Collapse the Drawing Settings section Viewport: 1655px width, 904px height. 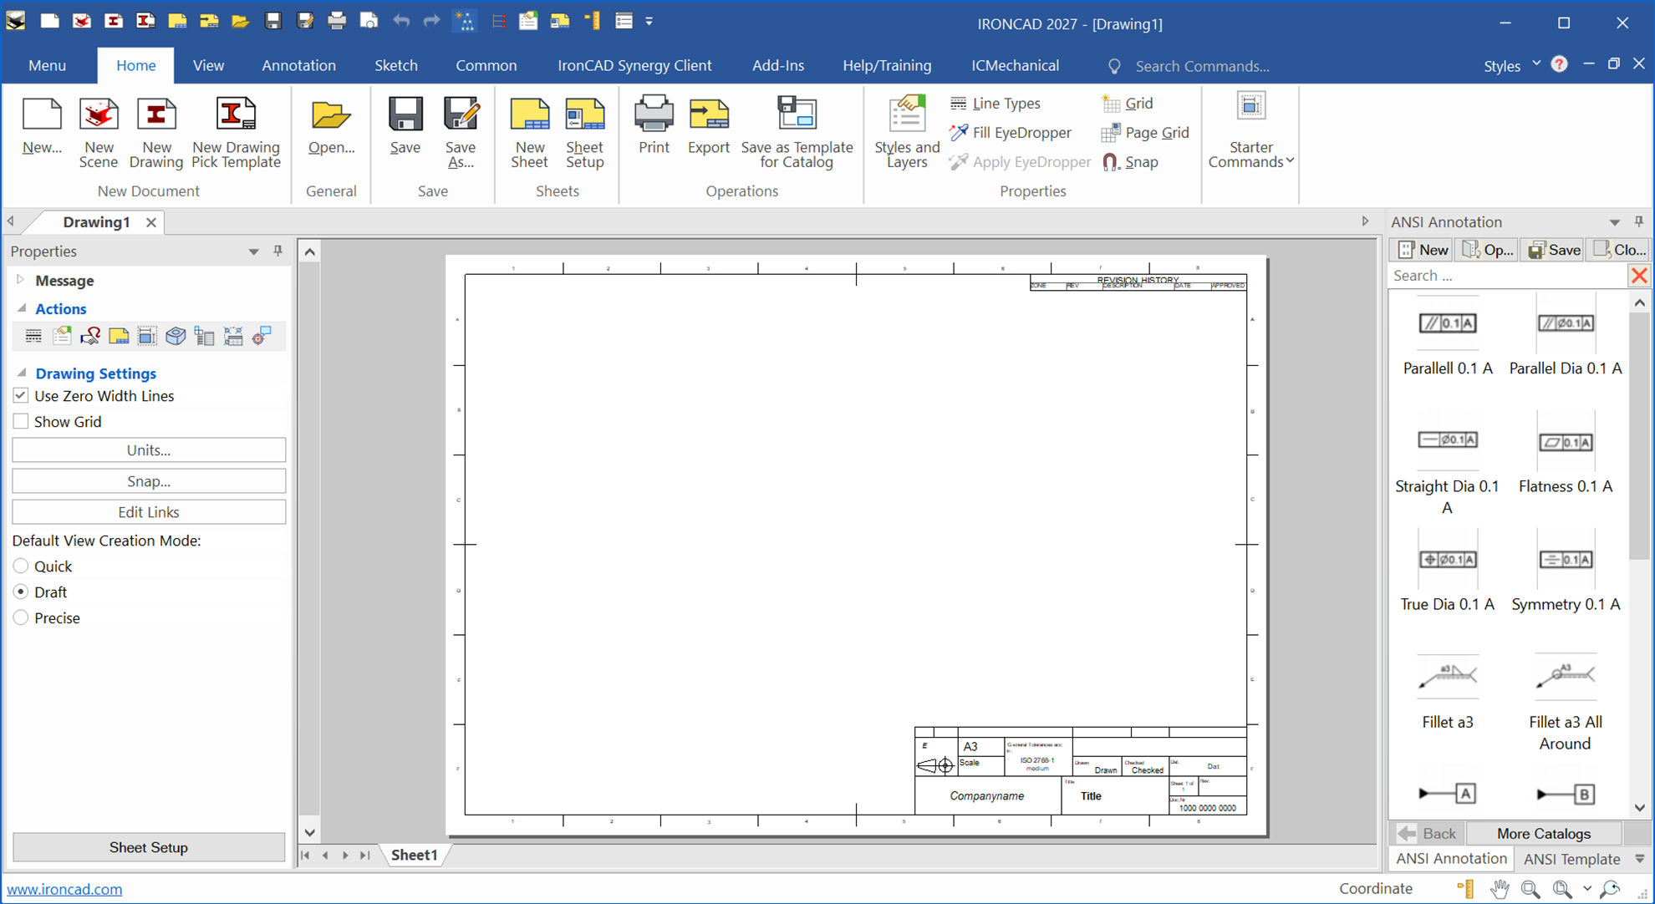tap(22, 373)
